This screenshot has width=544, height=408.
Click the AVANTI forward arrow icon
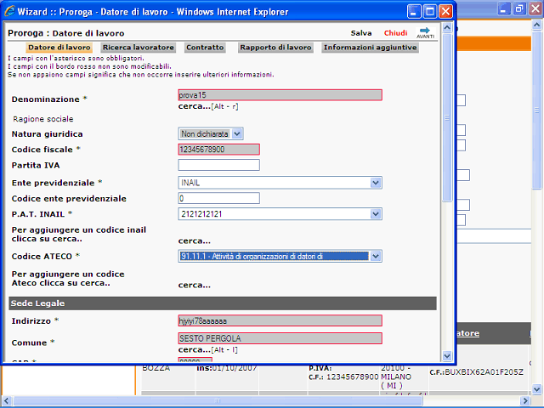[x=425, y=32]
